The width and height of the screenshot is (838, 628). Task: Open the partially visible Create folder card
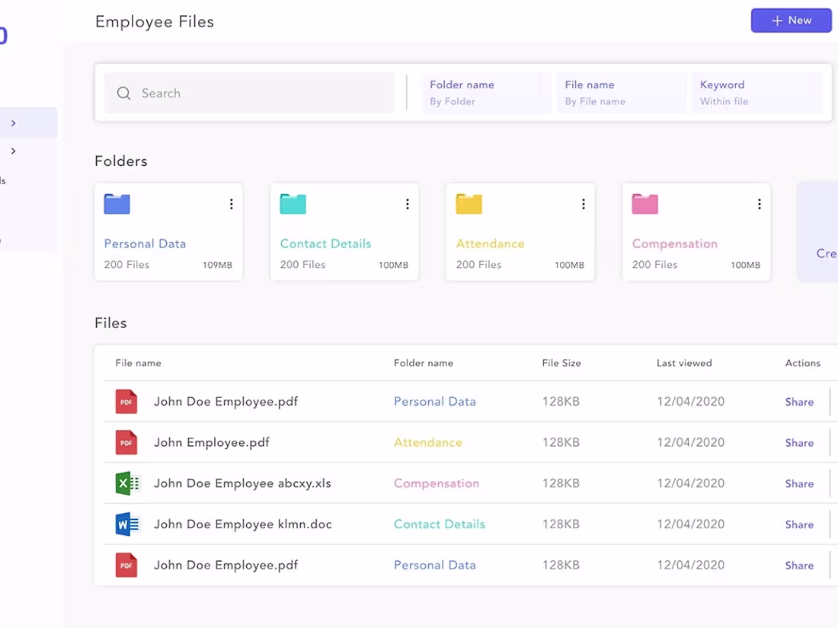coord(823,231)
